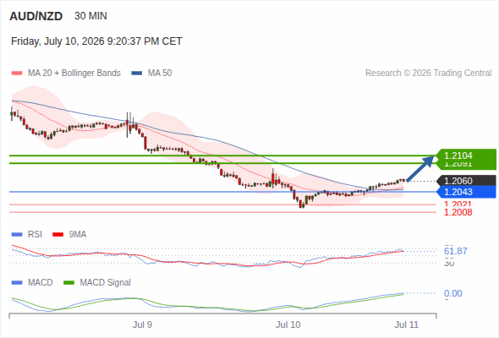Viewport: 499px width, 338px height.
Task: Click the 1.2043 blue pivot price tag
Action: tap(466, 192)
